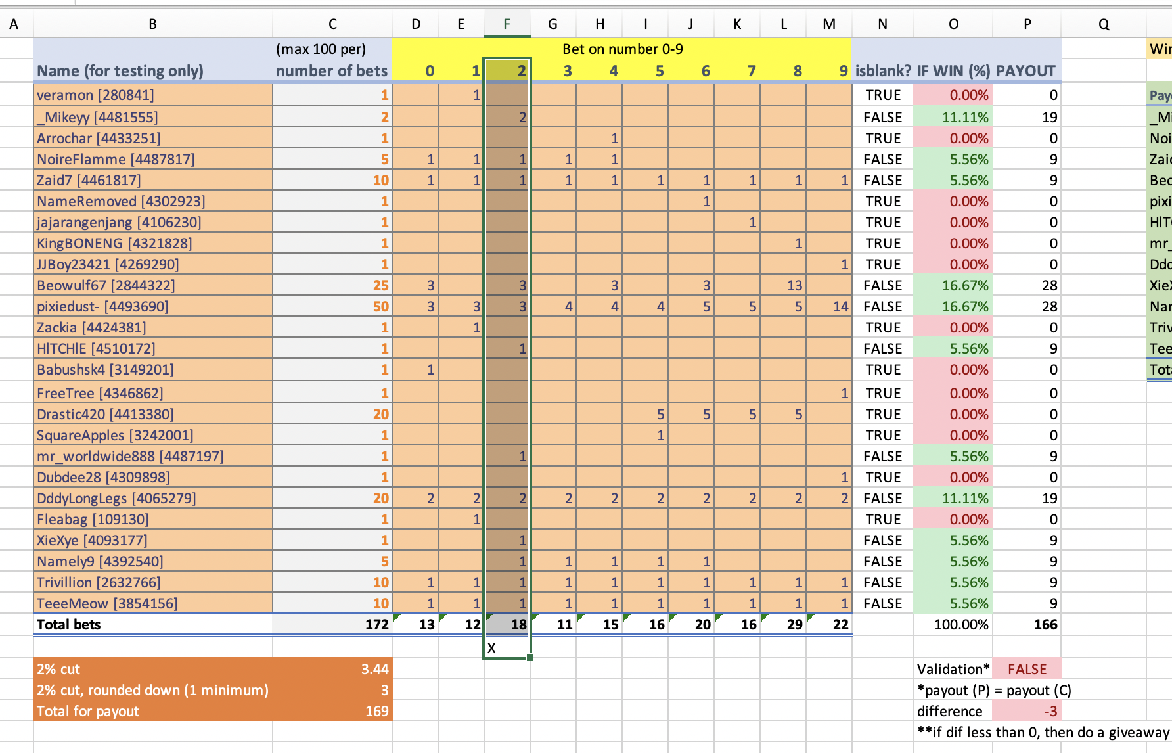Click Drastic420 number of bets cell
Viewport: 1172px width, 753px height.
pyautogui.click(x=332, y=414)
